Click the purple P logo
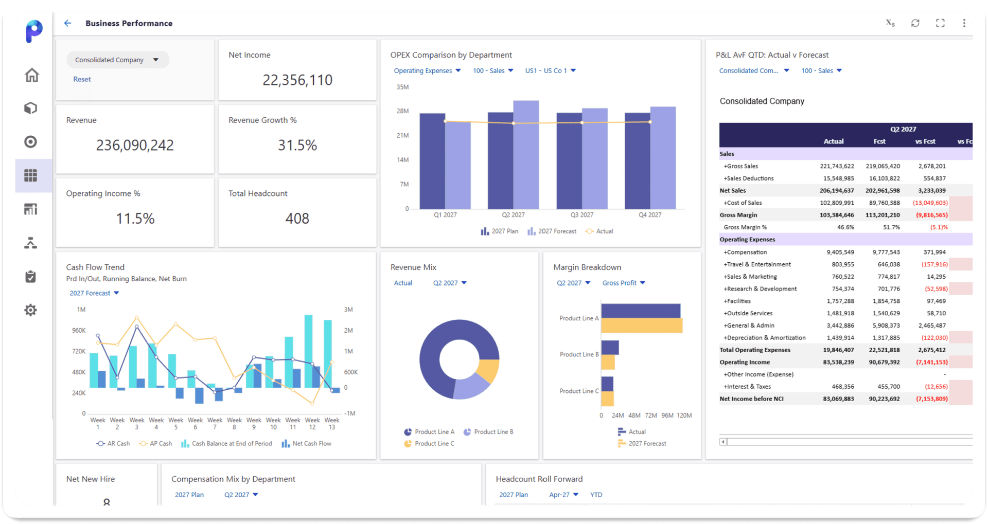 coord(34,31)
